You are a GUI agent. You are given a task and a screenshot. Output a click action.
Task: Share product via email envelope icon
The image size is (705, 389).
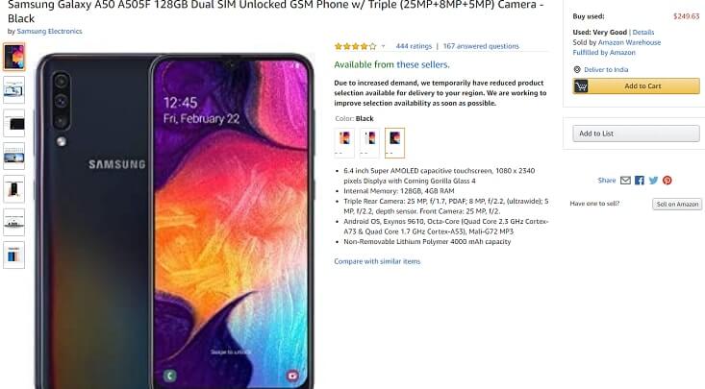click(x=625, y=181)
